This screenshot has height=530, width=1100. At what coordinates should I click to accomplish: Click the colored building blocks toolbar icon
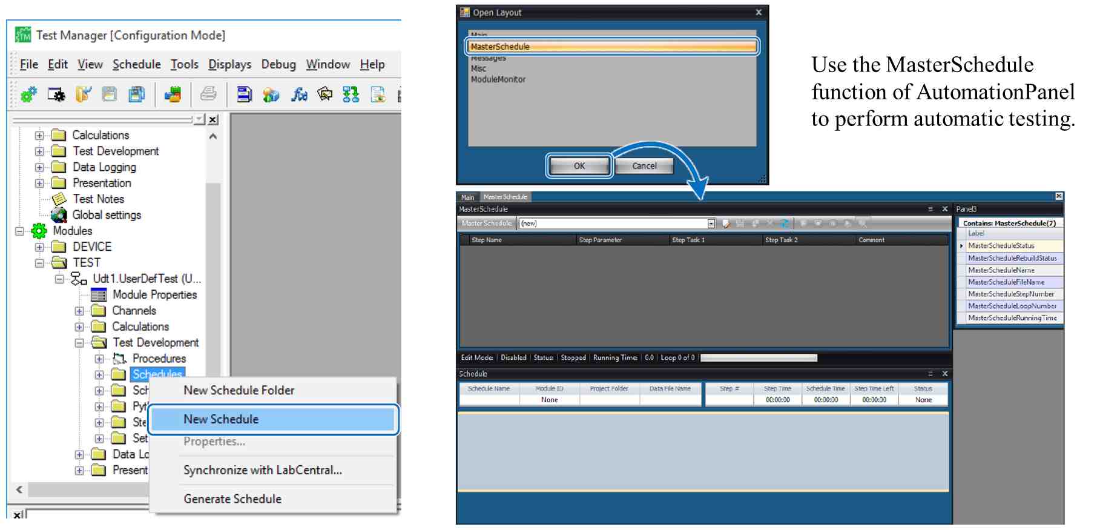coord(173,94)
